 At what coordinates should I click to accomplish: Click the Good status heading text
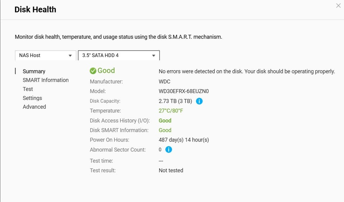point(106,71)
